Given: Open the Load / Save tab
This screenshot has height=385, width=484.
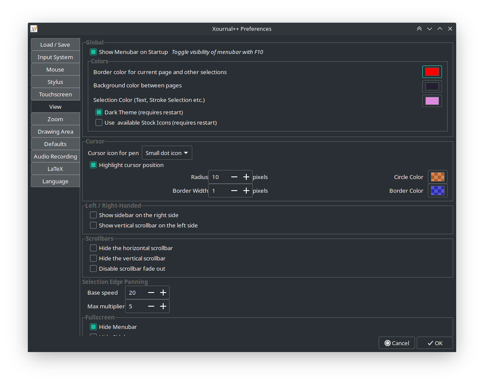Looking at the screenshot, I should (x=55, y=45).
